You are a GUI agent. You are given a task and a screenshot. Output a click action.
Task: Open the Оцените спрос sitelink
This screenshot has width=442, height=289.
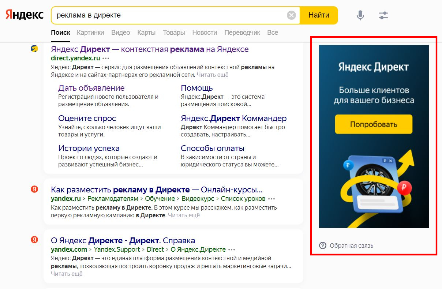click(87, 118)
